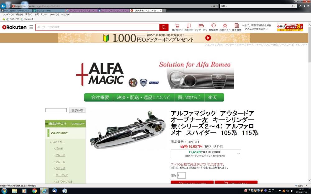311x194 pixels.
Task: Focus the Rakuten keyword search field
Action: [97, 27]
